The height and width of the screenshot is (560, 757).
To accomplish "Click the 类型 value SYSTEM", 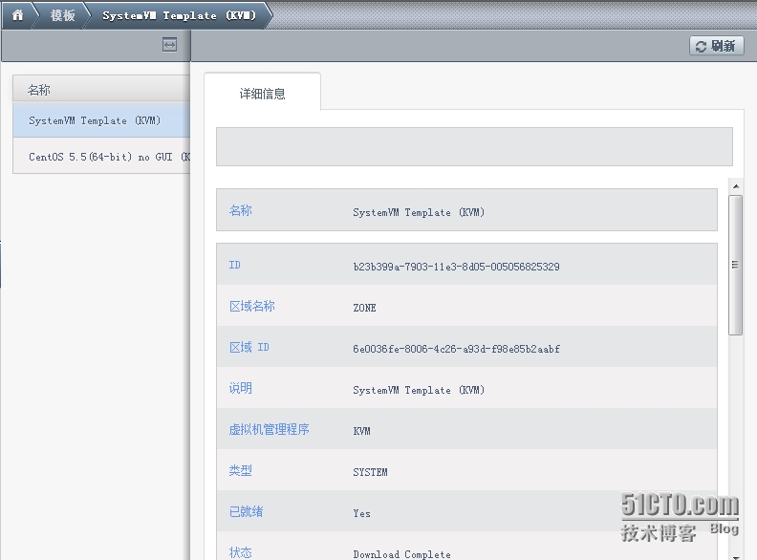I will pyautogui.click(x=370, y=472).
